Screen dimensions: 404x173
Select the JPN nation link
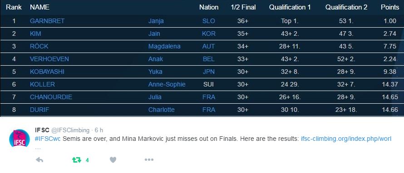point(208,72)
